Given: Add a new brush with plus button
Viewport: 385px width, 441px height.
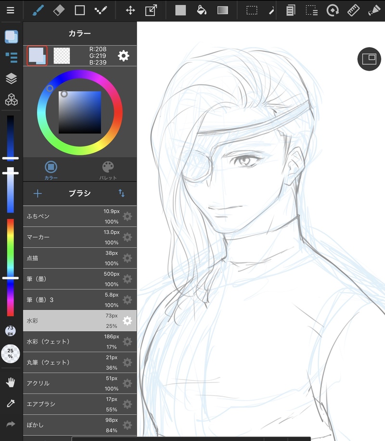Looking at the screenshot, I should tap(38, 194).
